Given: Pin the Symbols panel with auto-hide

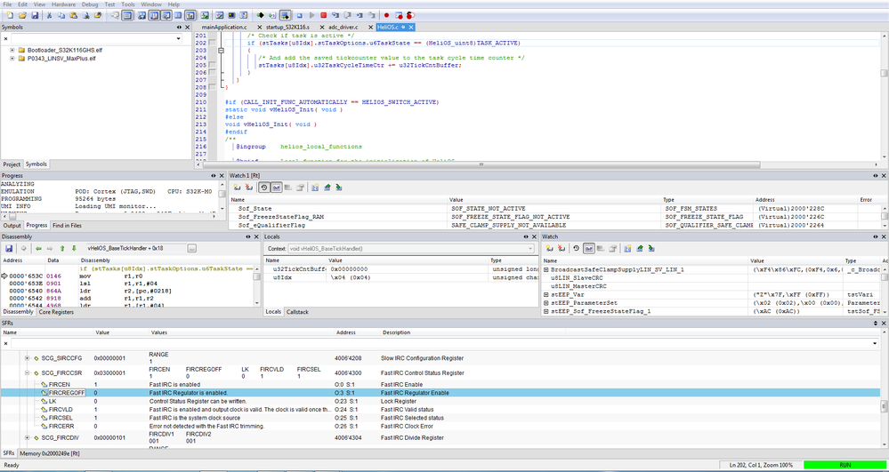Looking at the screenshot, I should [x=179, y=28].
